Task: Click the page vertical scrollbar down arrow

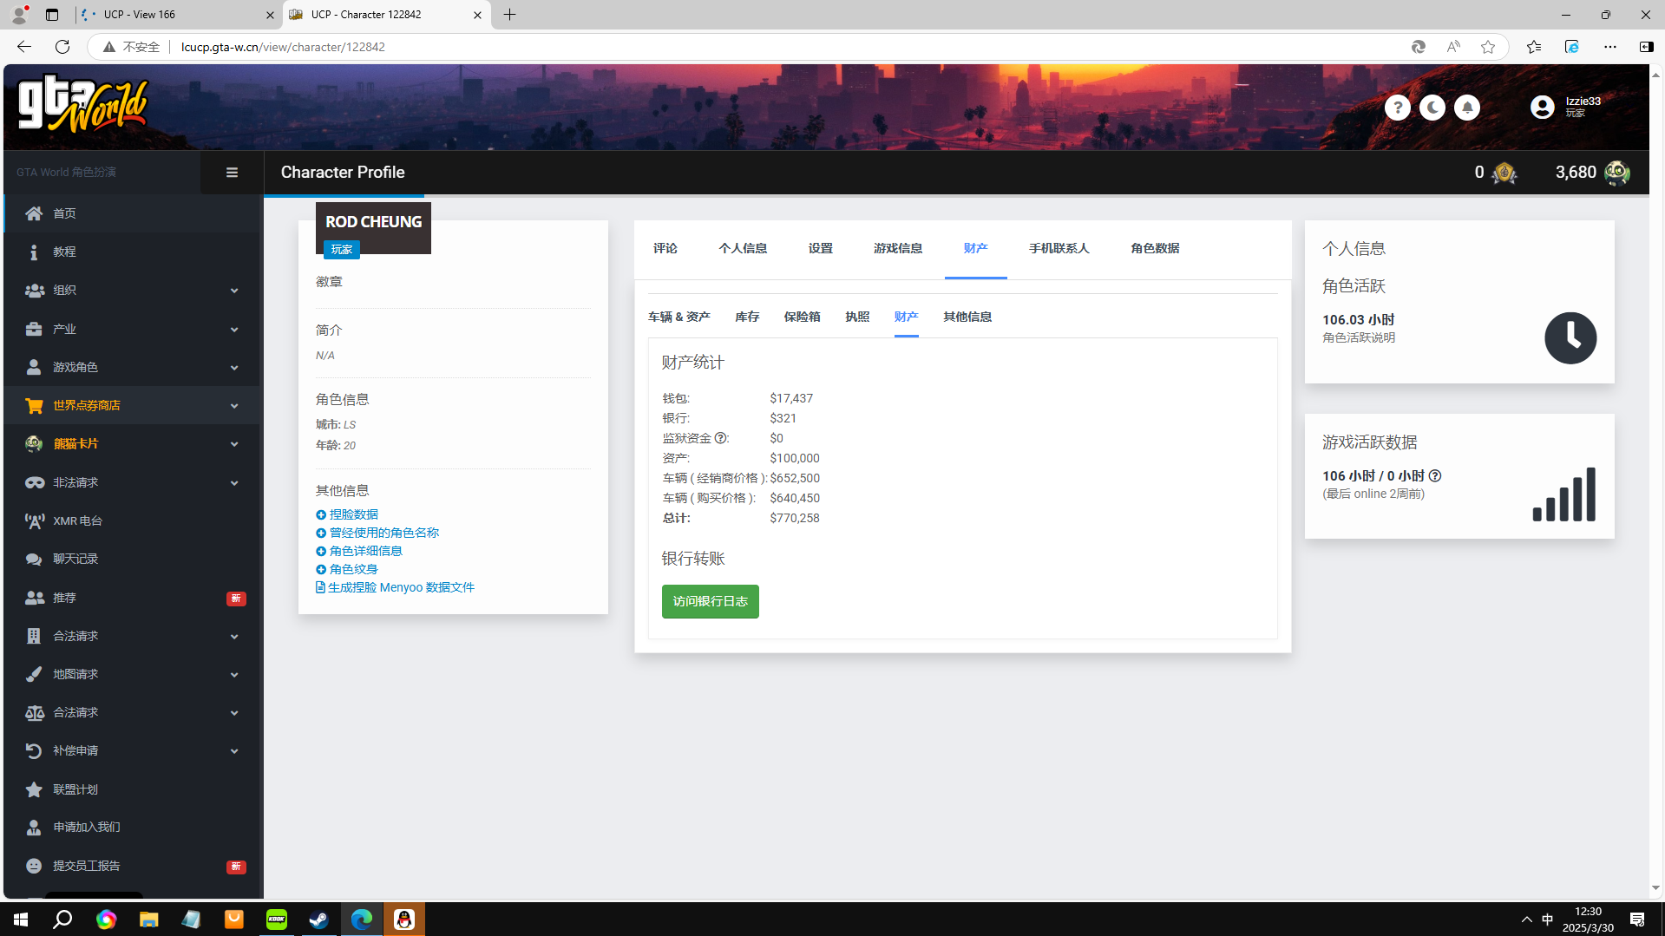Action: point(1656,888)
